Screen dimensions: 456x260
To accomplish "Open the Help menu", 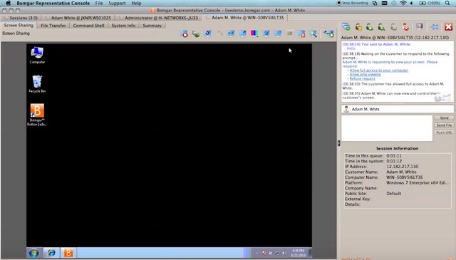I will tap(136, 3).
